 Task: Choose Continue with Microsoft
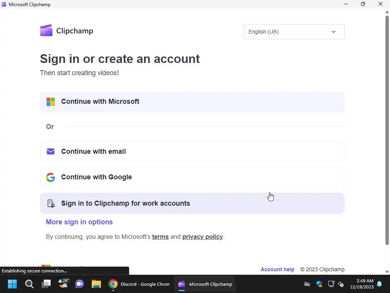[x=192, y=101]
